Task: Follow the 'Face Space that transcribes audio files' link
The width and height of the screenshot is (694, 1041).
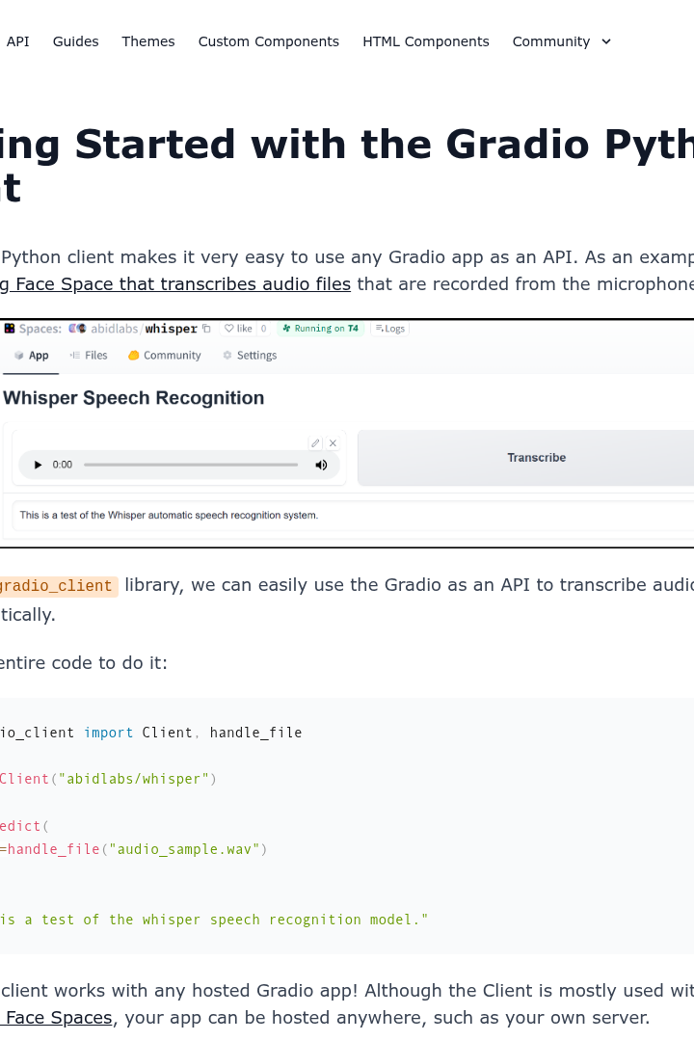Action: 175,284
